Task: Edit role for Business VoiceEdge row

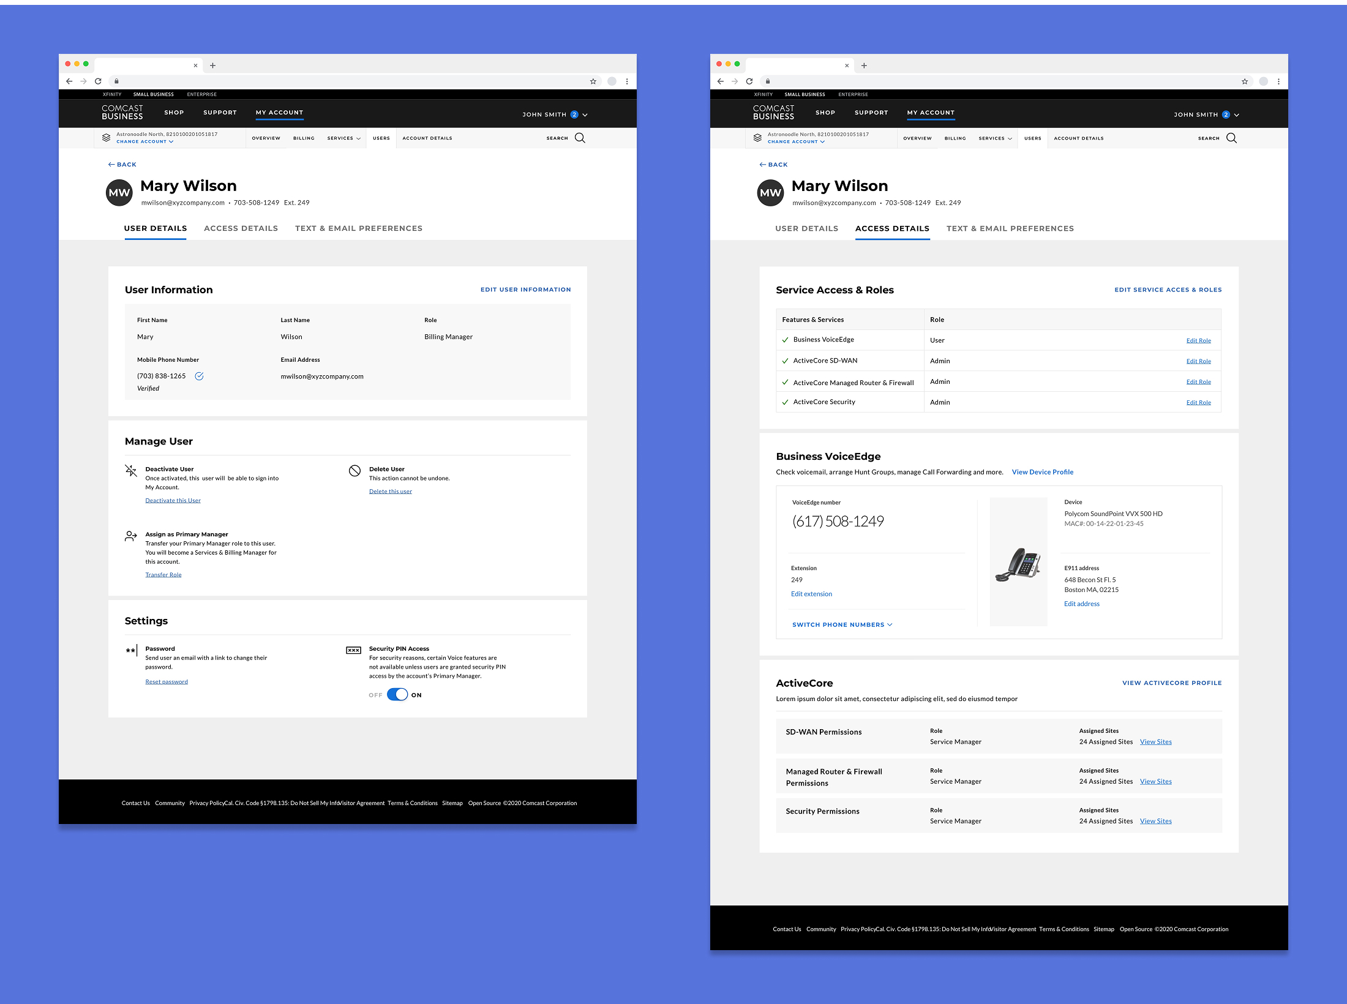Action: pyautogui.click(x=1198, y=340)
